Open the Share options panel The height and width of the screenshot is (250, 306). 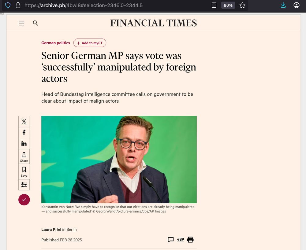24,156
